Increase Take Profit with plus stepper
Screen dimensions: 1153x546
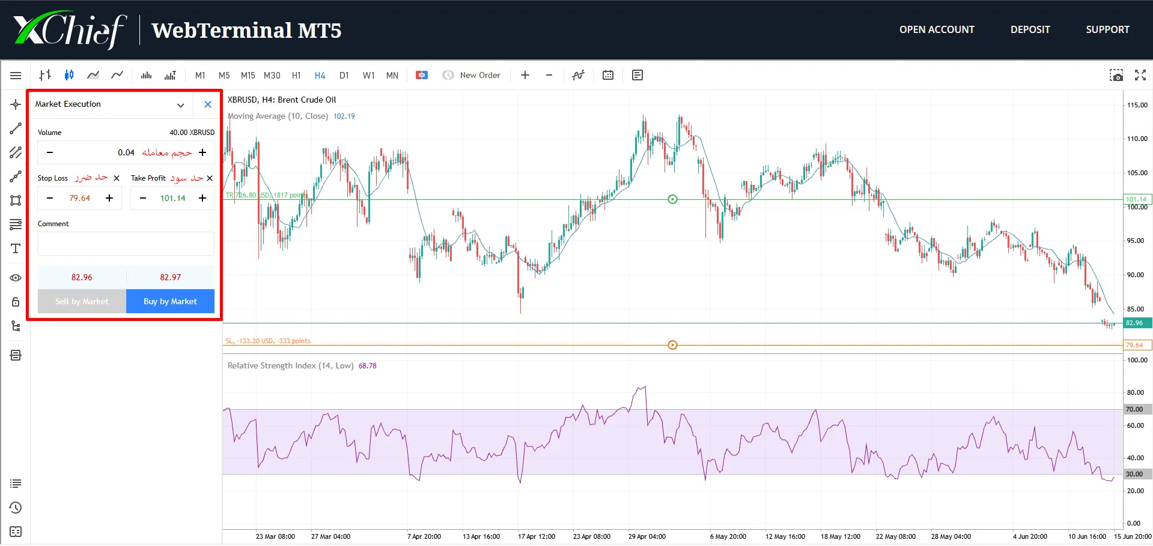[x=202, y=198]
